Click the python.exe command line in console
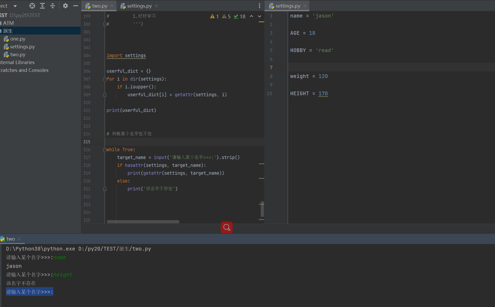This screenshot has height=307, width=495. (x=79, y=249)
